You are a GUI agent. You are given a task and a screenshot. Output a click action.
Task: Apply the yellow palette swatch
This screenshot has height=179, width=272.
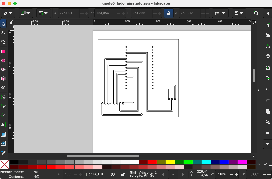point(170,162)
